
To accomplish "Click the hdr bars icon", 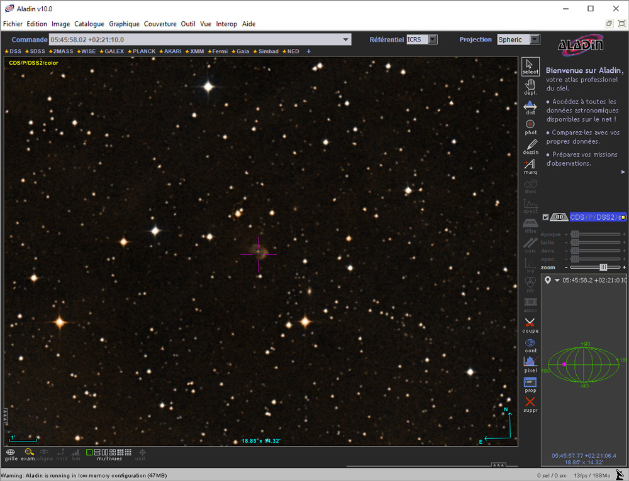I will coord(76,455).
